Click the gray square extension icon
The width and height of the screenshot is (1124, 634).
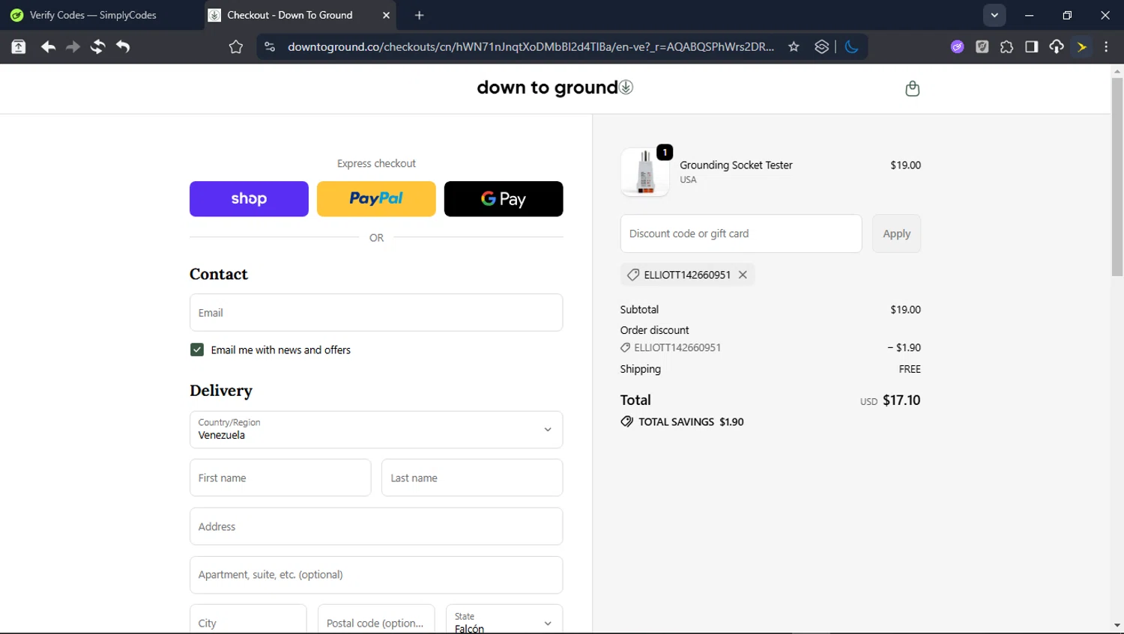(982, 47)
